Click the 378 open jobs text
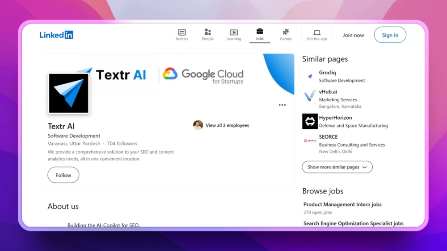 click(x=317, y=212)
